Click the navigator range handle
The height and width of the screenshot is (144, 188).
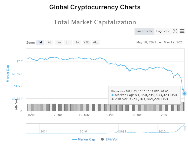[185, 128]
